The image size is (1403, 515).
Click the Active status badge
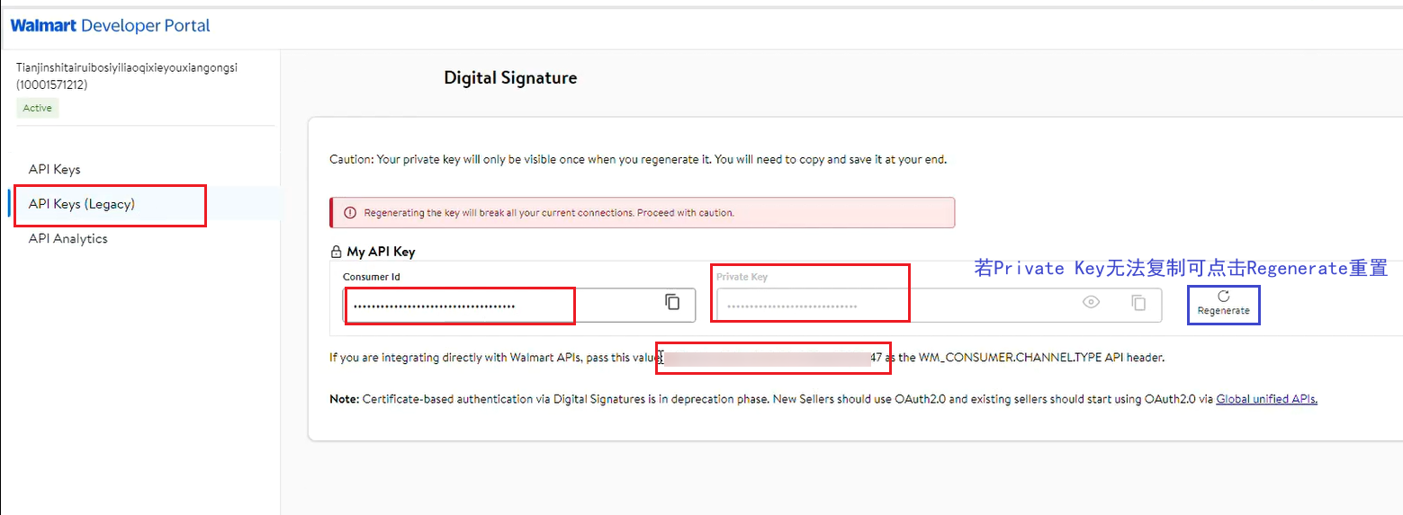tap(38, 108)
